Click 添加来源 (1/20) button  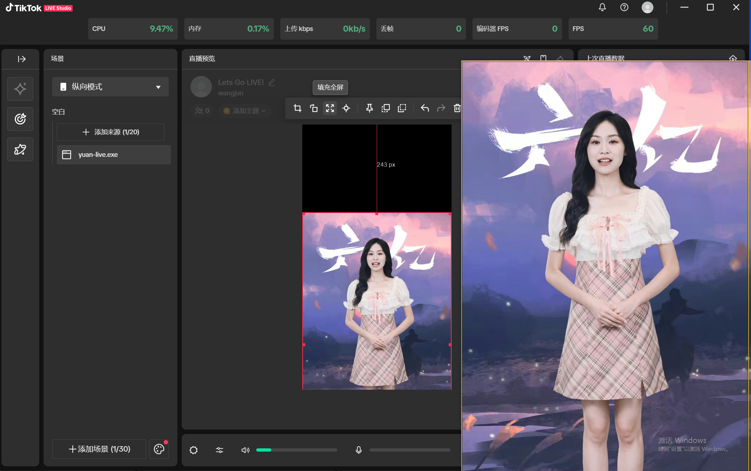coord(110,132)
